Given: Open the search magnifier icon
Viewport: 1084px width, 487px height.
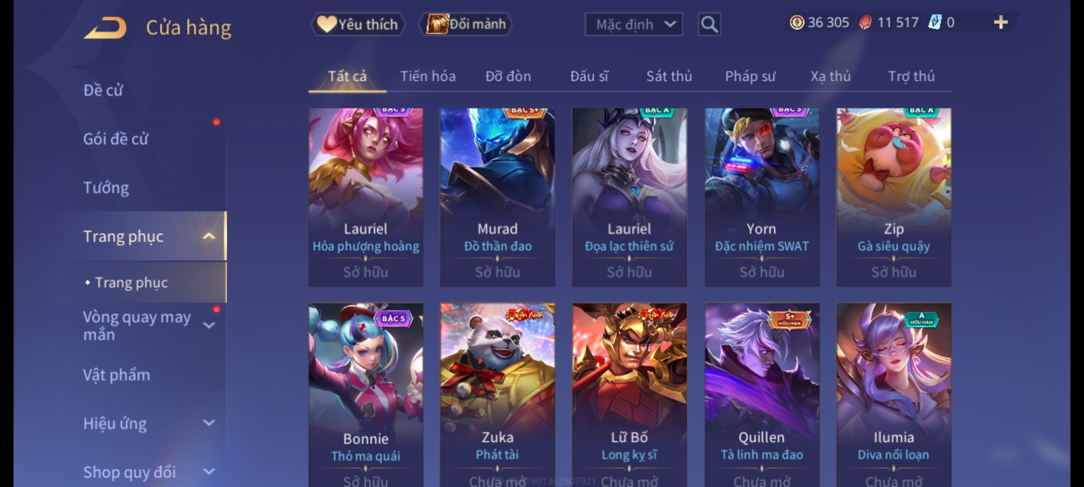Looking at the screenshot, I should (x=709, y=24).
